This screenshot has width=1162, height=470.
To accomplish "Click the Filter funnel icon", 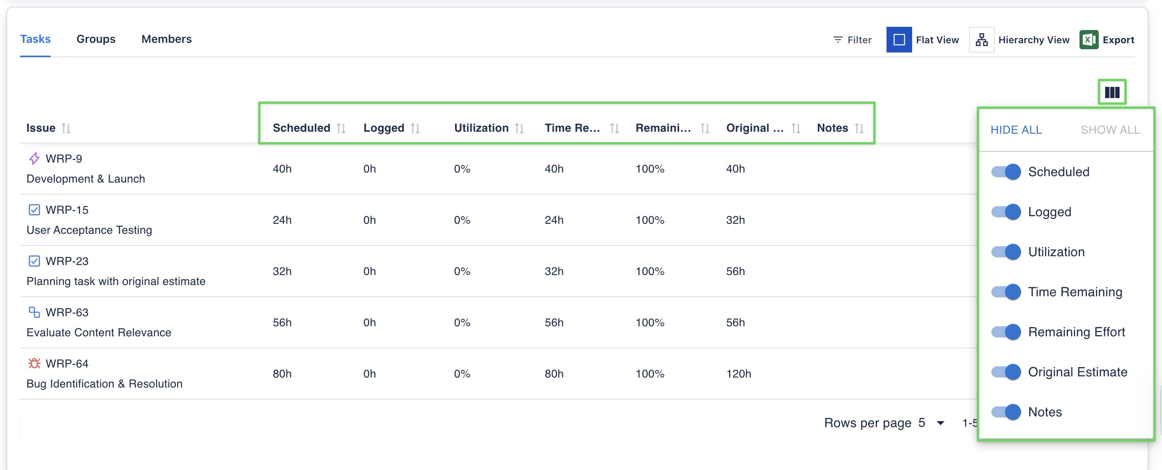I will [837, 40].
